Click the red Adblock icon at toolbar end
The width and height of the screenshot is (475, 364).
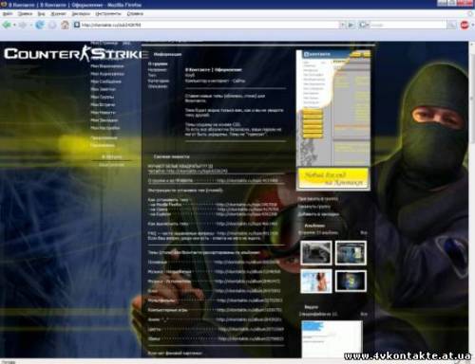465,25
